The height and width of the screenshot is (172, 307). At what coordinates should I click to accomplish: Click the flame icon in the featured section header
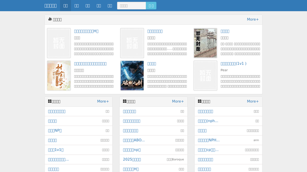tap(50, 19)
